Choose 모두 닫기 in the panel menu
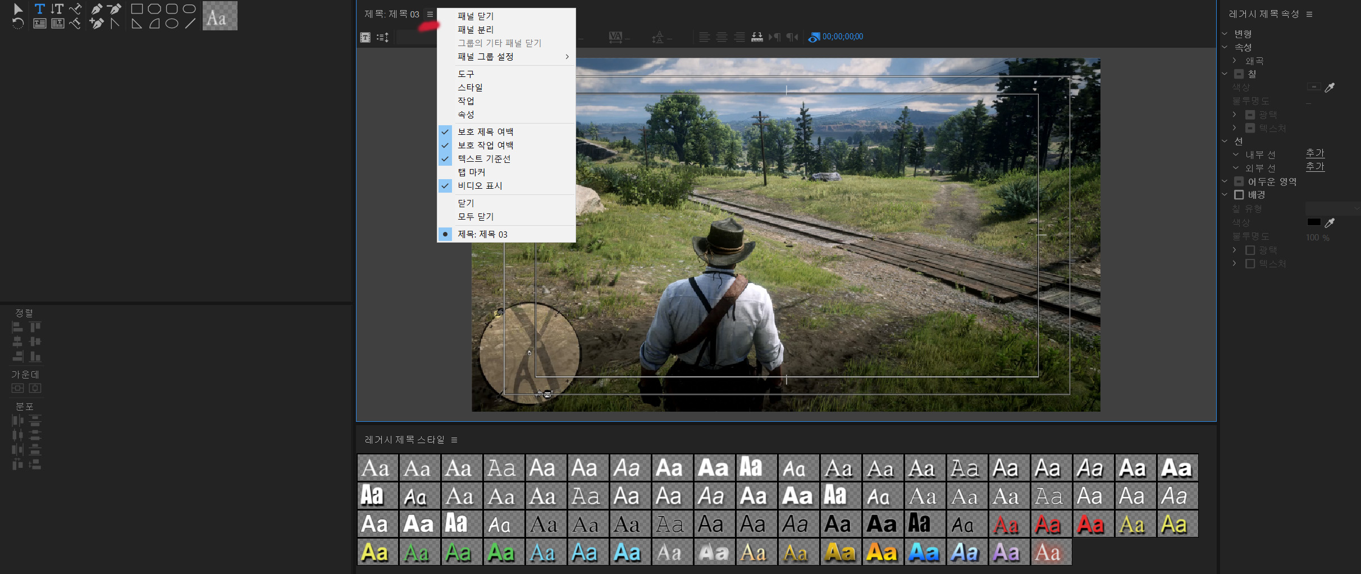Viewport: 1361px width, 574px height. pos(506,217)
